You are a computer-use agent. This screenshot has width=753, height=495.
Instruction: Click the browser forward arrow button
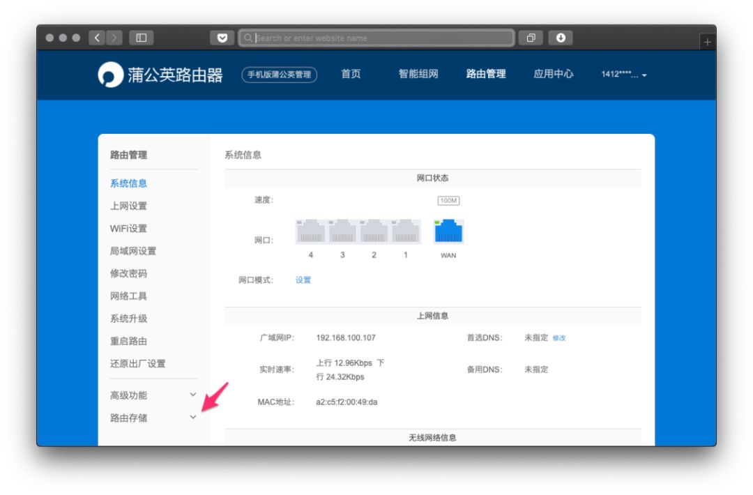point(114,38)
